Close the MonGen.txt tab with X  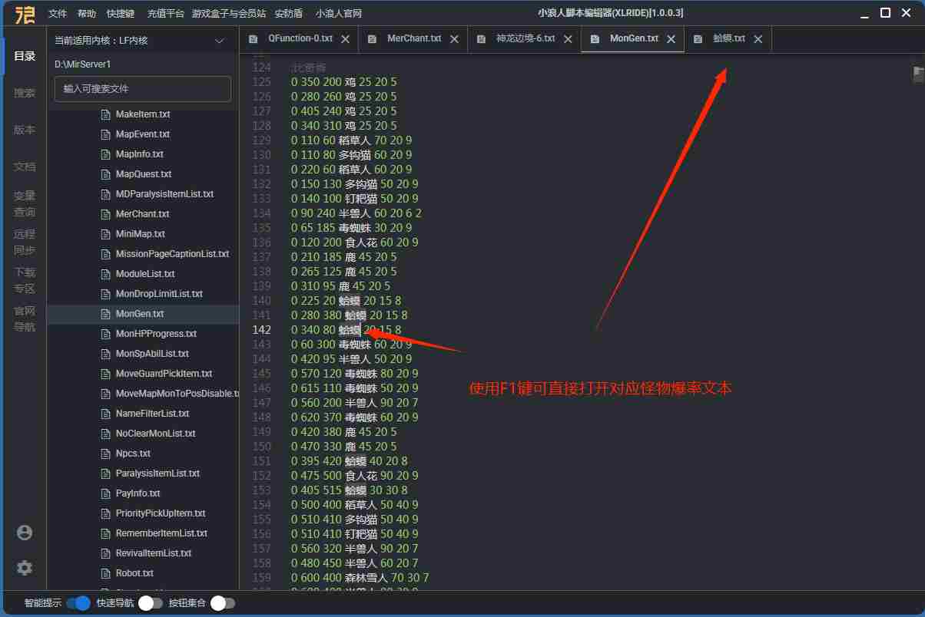pyautogui.click(x=671, y=39)
